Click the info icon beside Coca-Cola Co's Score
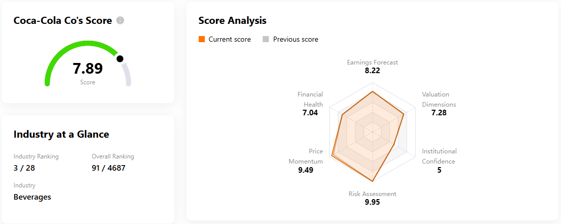 [x=120, y=21]
